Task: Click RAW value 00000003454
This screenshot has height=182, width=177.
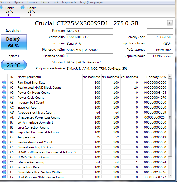Action: tap(155, 93)
